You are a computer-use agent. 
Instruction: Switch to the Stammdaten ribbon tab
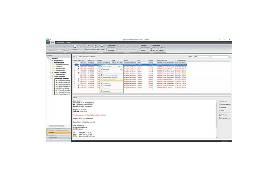coord(60,42)
